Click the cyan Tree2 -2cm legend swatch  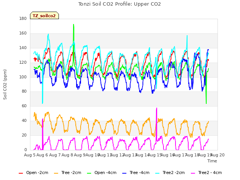tap(157, 173)
